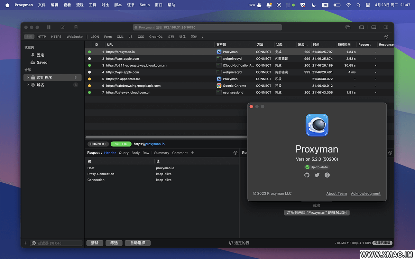Open the Saved tray icon in sidebar
Screen dimensions: 415x259
[33, 63]
